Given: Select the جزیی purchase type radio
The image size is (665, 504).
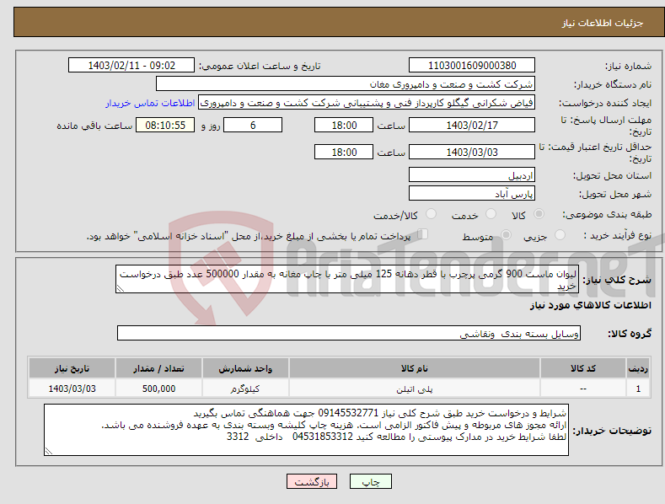Looking at the screenshot, I should coord(560,235).
